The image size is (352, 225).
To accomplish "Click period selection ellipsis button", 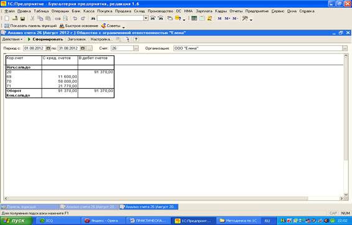I will tap(90, 48).
